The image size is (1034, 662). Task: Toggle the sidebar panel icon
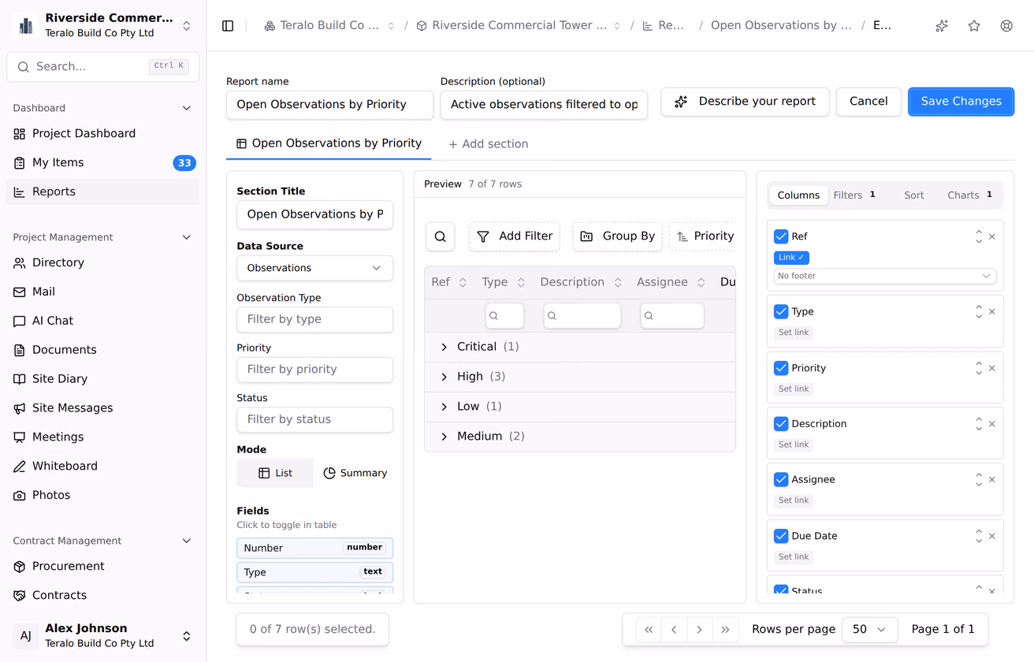click(x=228, y=26)
